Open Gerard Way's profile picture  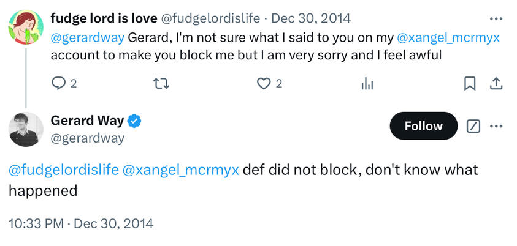26,129
